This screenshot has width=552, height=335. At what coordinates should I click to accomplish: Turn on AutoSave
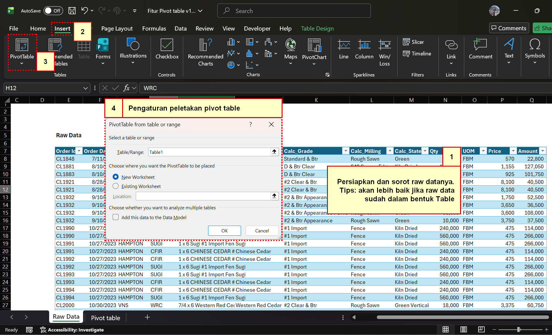click(x=53, y=10)
